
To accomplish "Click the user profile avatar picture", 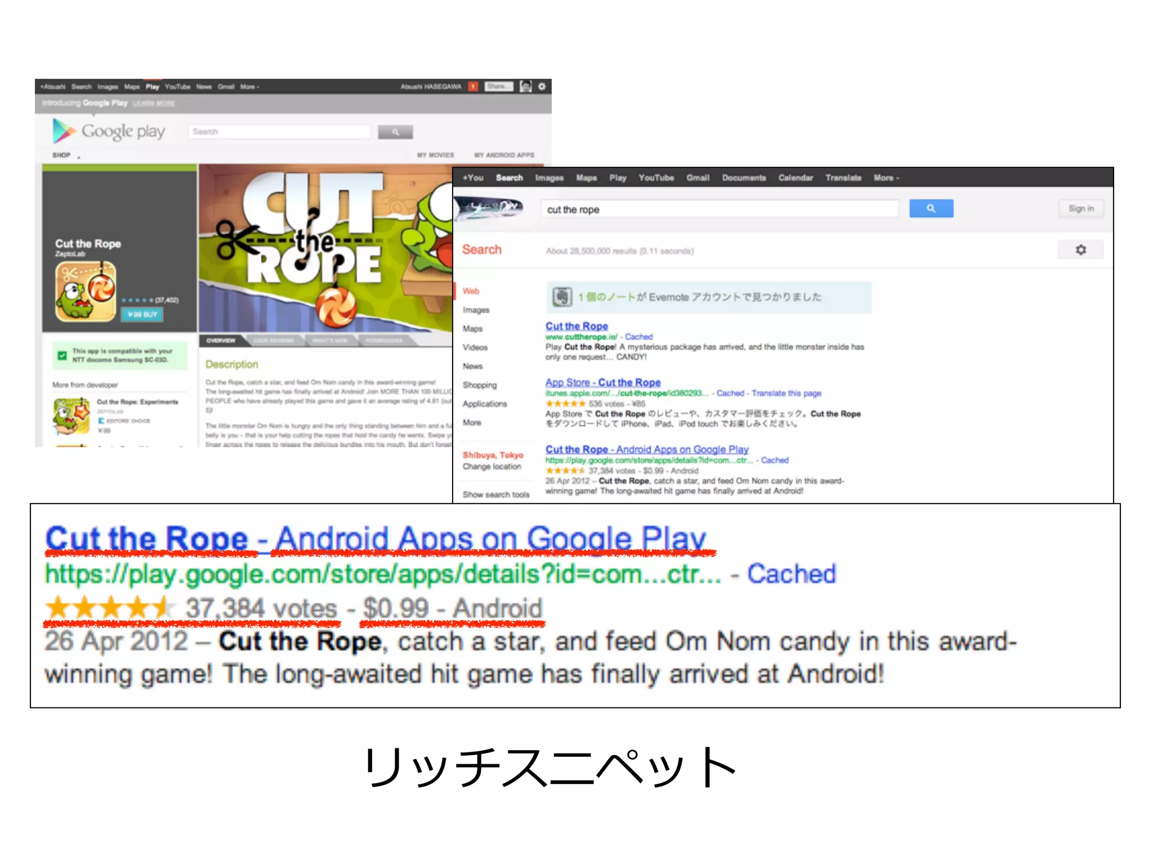I will 525,86.
